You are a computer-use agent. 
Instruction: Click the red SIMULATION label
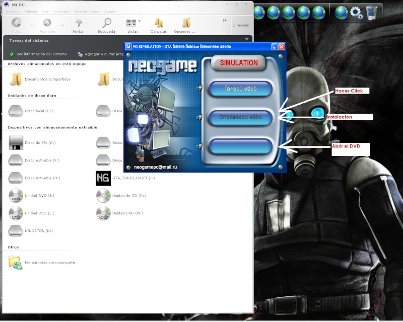click(x=239, y=63)
